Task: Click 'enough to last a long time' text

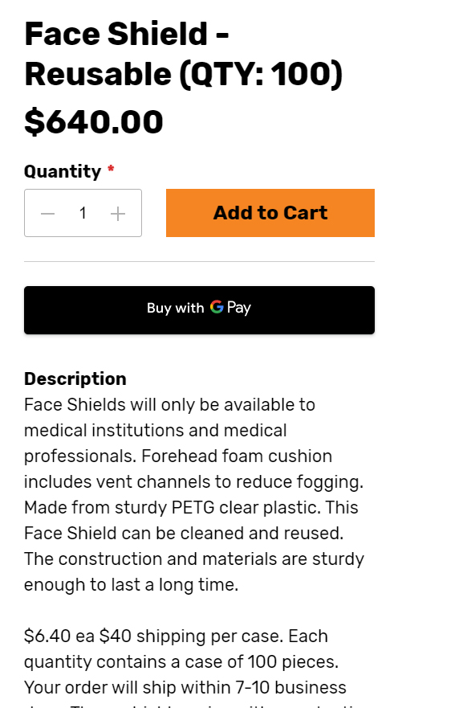Action: click(x=131, y=585)
